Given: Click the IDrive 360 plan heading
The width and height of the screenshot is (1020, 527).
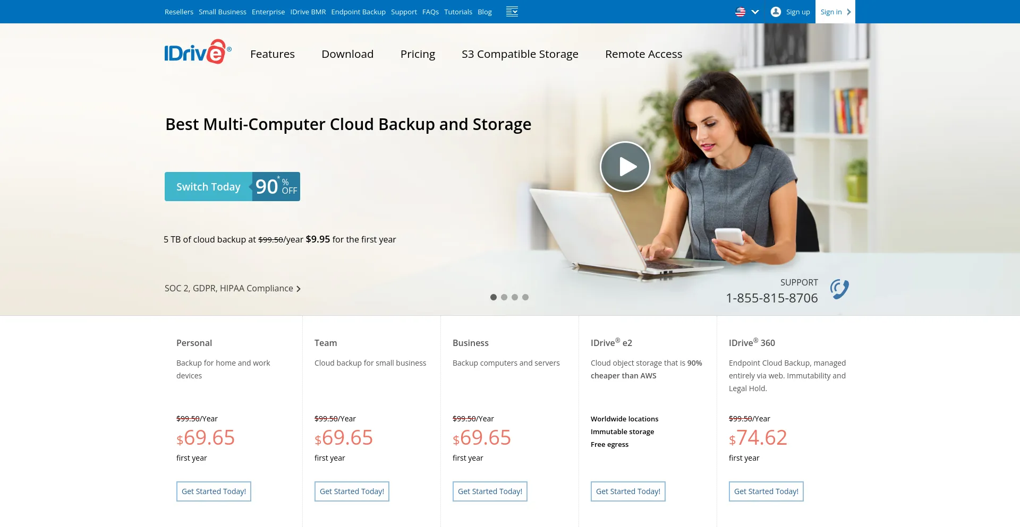Looking at the screenshot, I should point(752,342).
